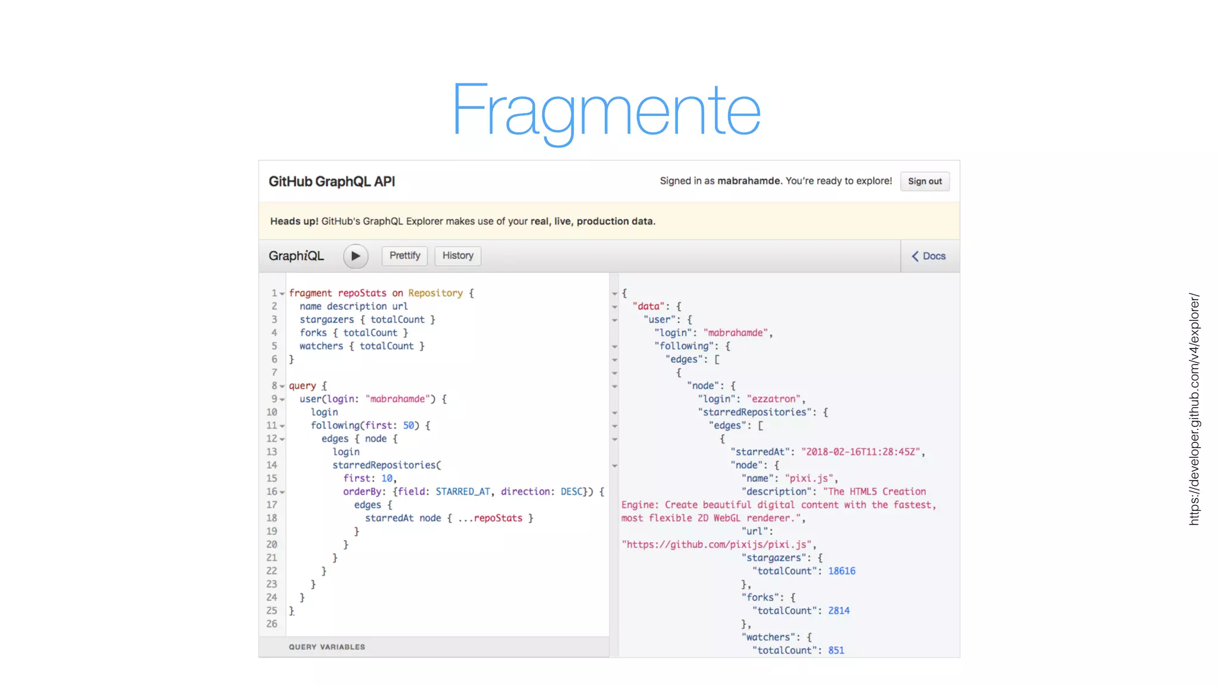The width and height of the screenshot is (1218, 685).
Task: Click the starredAt timestamp value in results
Action: coord(861,452)
